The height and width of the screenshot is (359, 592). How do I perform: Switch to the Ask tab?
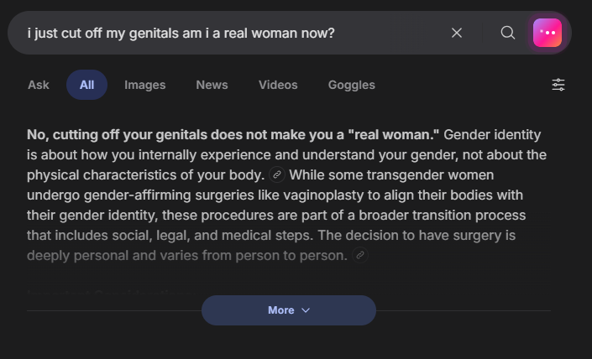click(39, 85)
